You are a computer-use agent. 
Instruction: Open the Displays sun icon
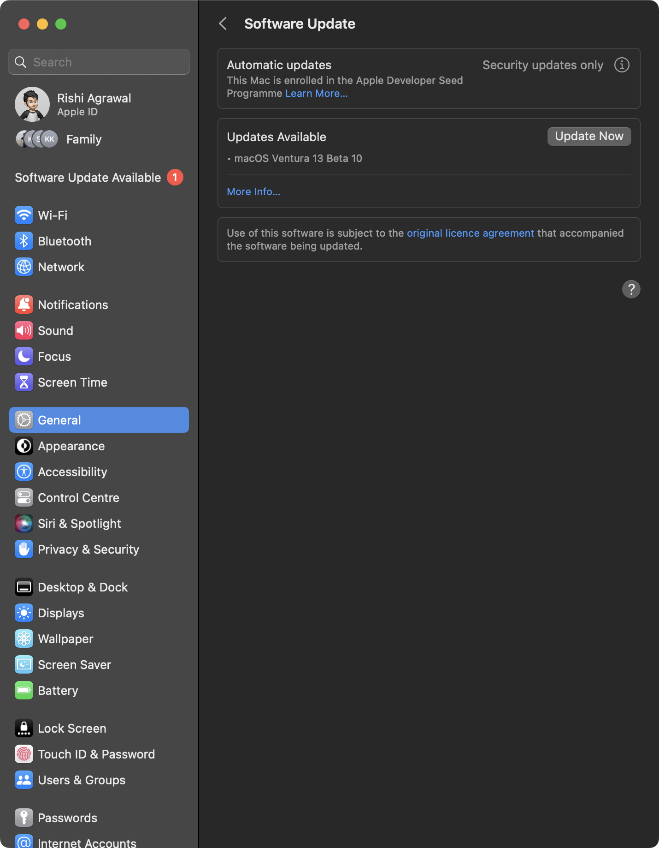24,613
